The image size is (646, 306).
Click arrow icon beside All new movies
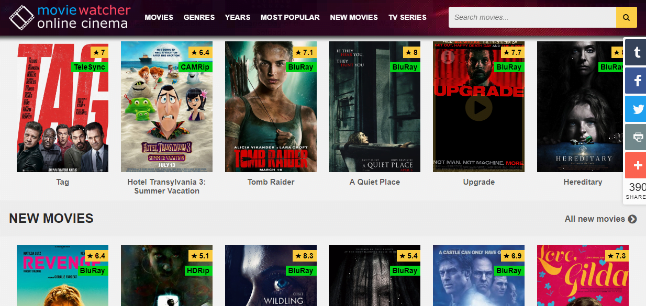(632, 219)
